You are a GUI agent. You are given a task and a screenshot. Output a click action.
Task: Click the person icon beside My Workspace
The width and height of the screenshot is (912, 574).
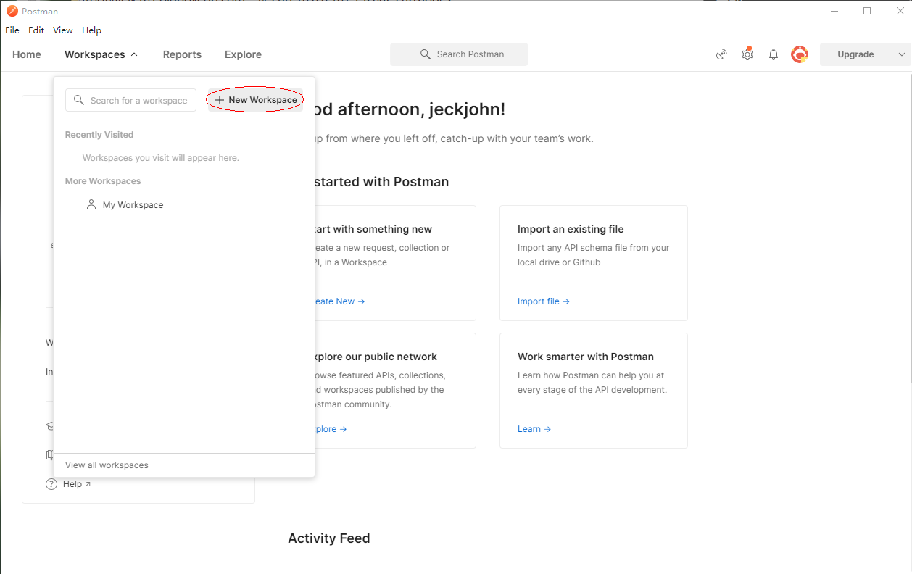click(x=91, y=205)
